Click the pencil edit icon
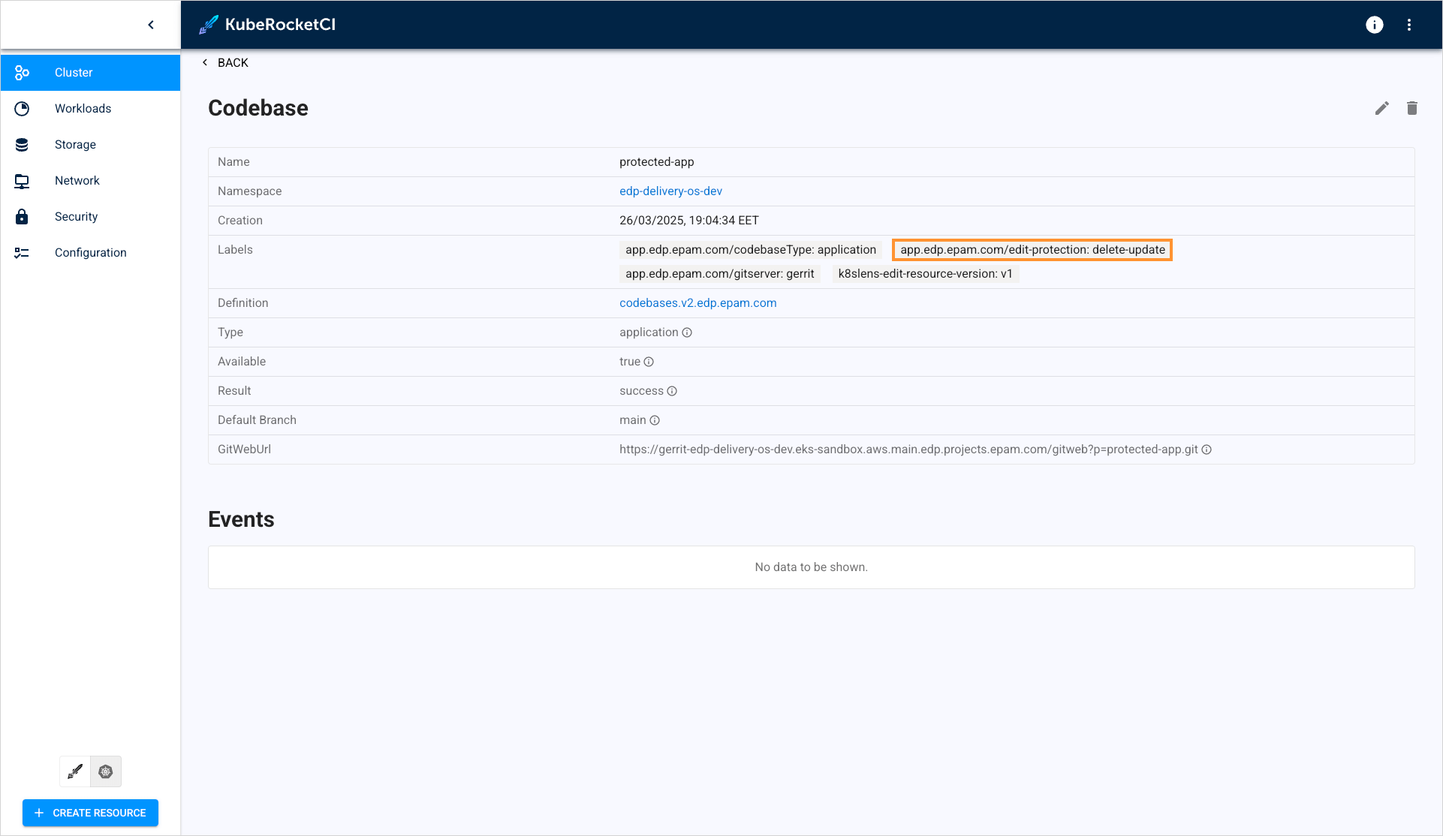Screen dimensions: 1443x836 coord(1381,108)
